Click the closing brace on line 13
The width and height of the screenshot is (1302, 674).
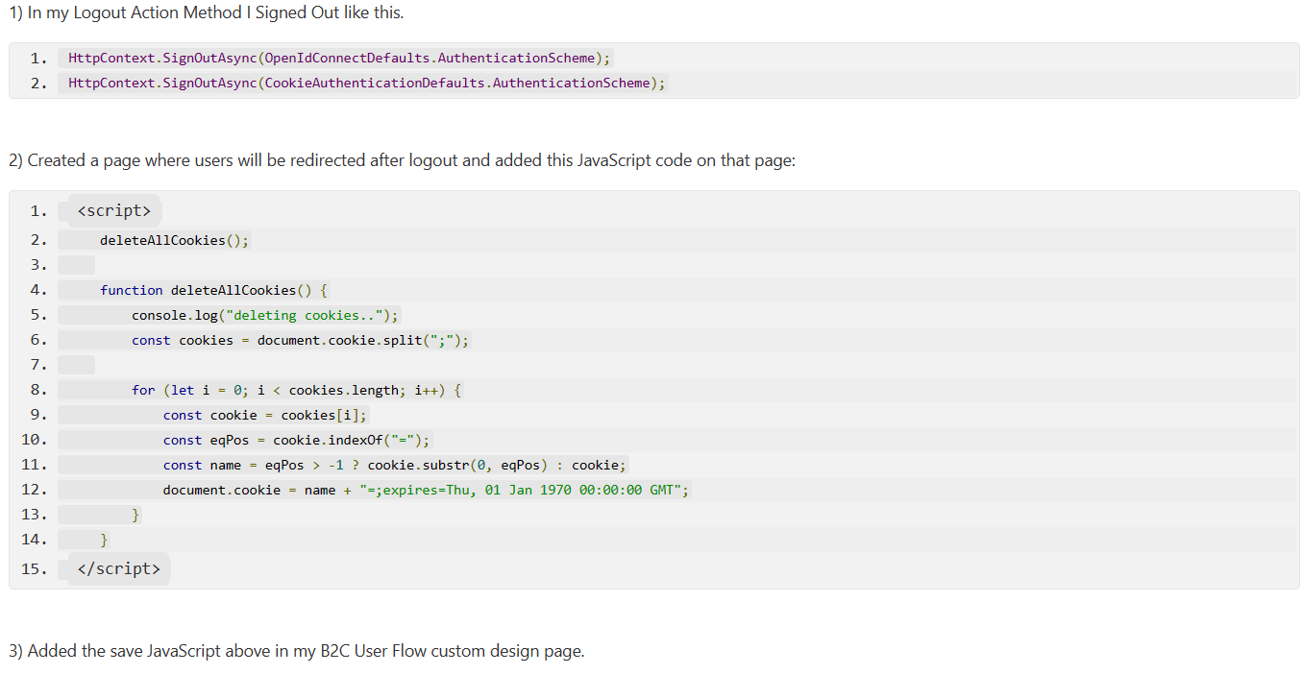136,515
